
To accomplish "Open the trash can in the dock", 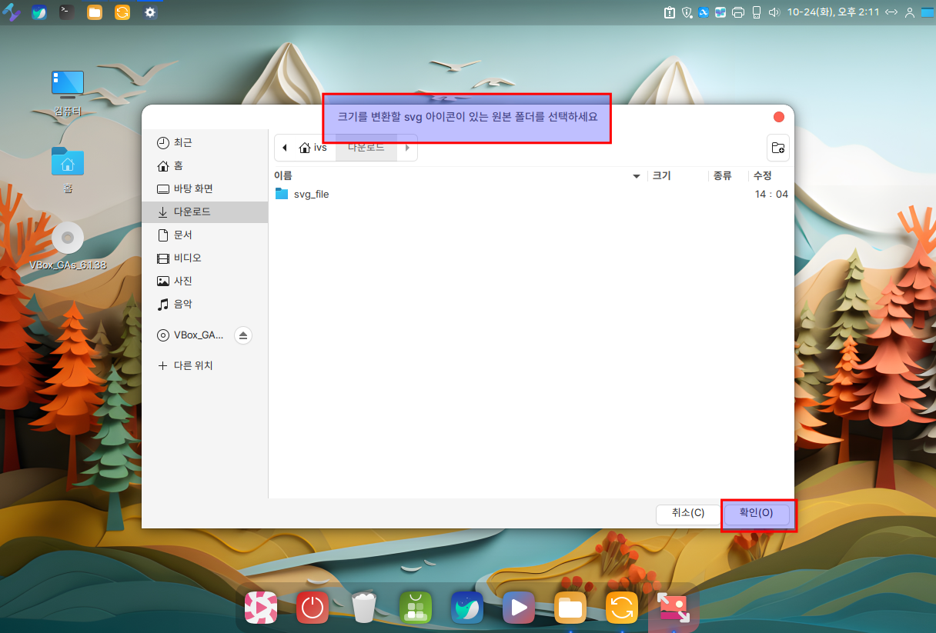I will coord(364,608).
